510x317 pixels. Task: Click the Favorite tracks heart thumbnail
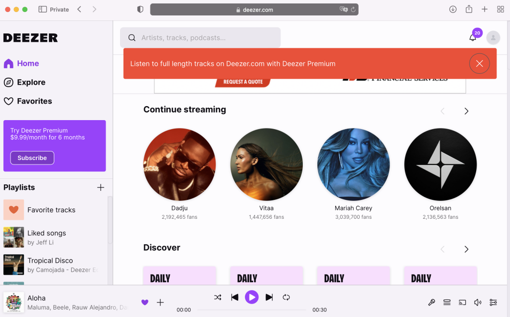point(13,210)
